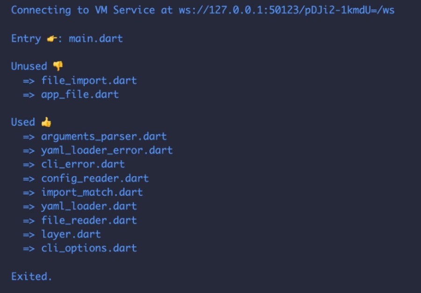Click the arrow before layer.dart

pos(28,234)
